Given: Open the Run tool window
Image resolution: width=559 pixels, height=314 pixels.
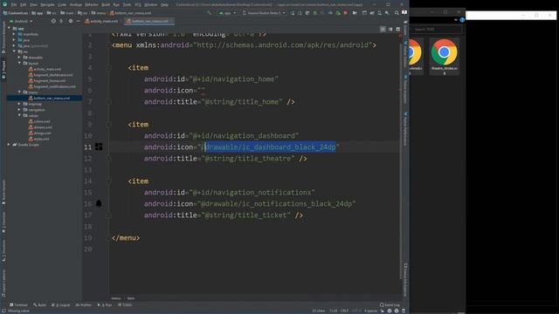Looking at the screenshot, I should [x=105, y=305].
